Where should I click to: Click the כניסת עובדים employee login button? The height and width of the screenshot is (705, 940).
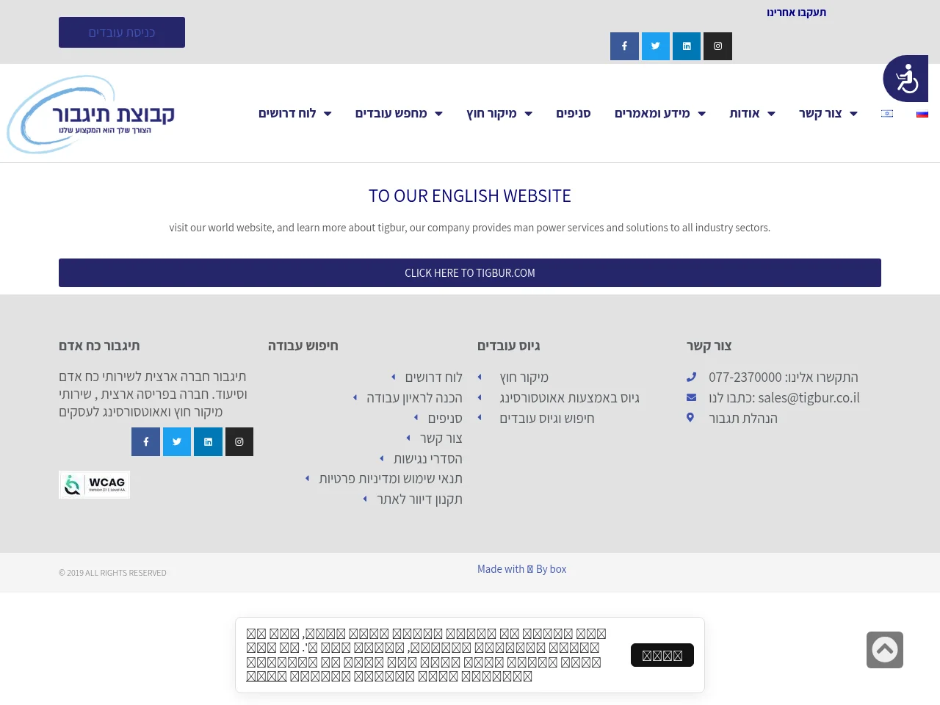(122, 32)
